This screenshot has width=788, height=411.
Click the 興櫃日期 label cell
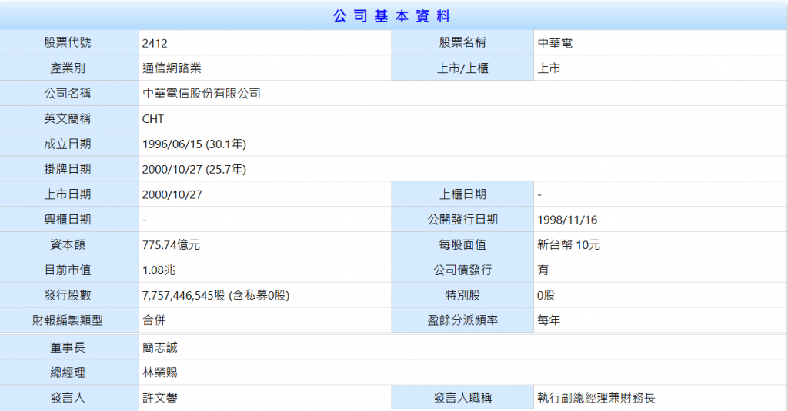point(69,219)
